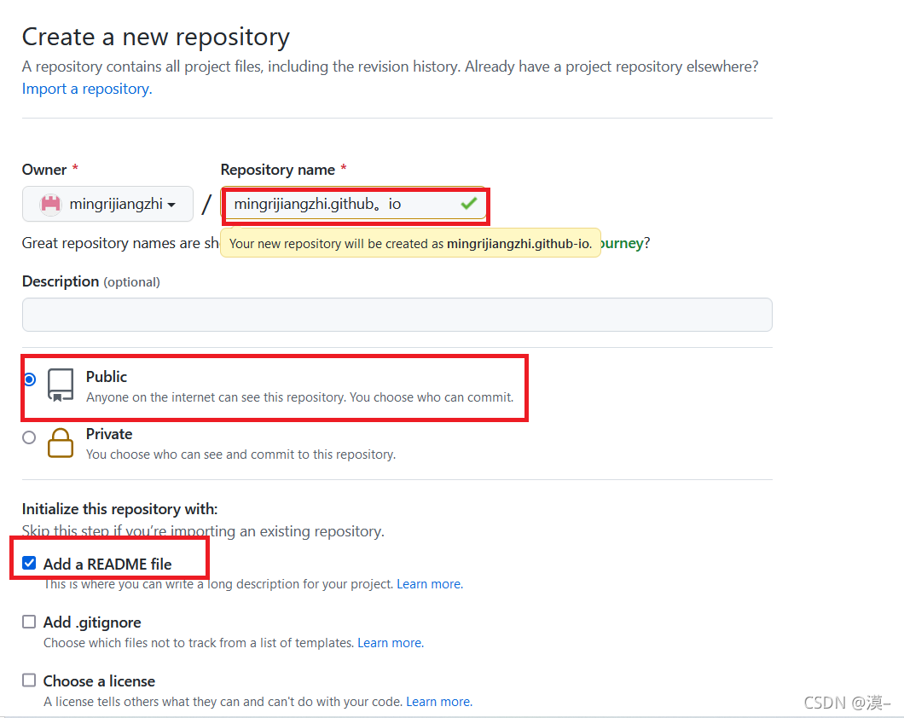Screen dimensions: 904x718
Task: Click the tooltip 'Your new repository will be created as'
Action: (410, 244)
